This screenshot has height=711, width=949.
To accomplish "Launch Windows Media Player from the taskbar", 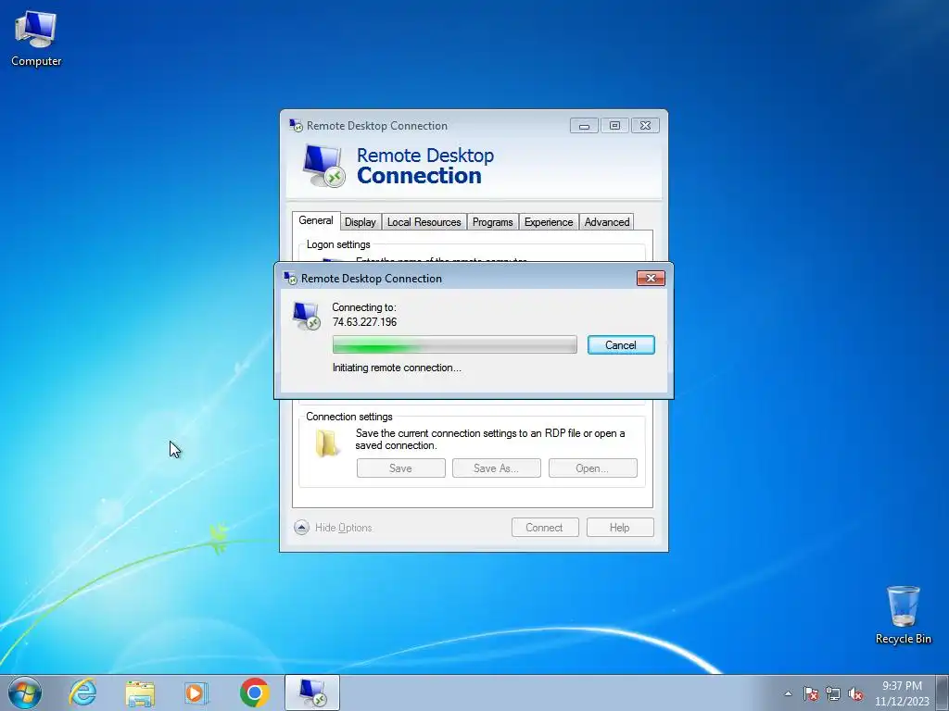I will point(196,692).
